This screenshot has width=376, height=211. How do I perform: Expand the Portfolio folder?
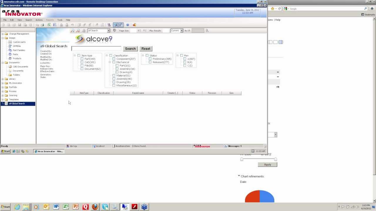click(3, 87)
